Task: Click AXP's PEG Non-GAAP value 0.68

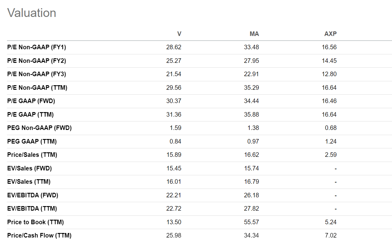Action: (331, 128)
